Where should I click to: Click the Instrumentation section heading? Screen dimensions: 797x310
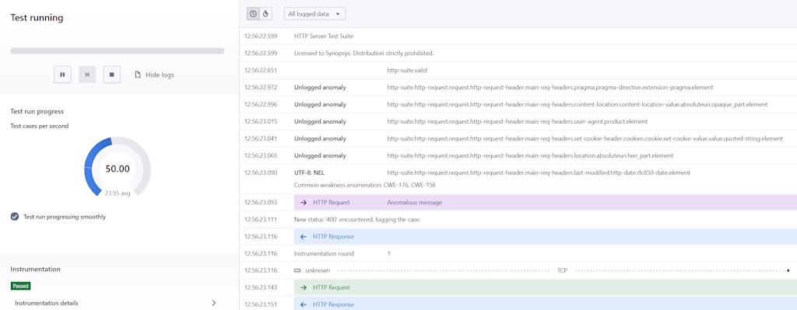point(35,269)
